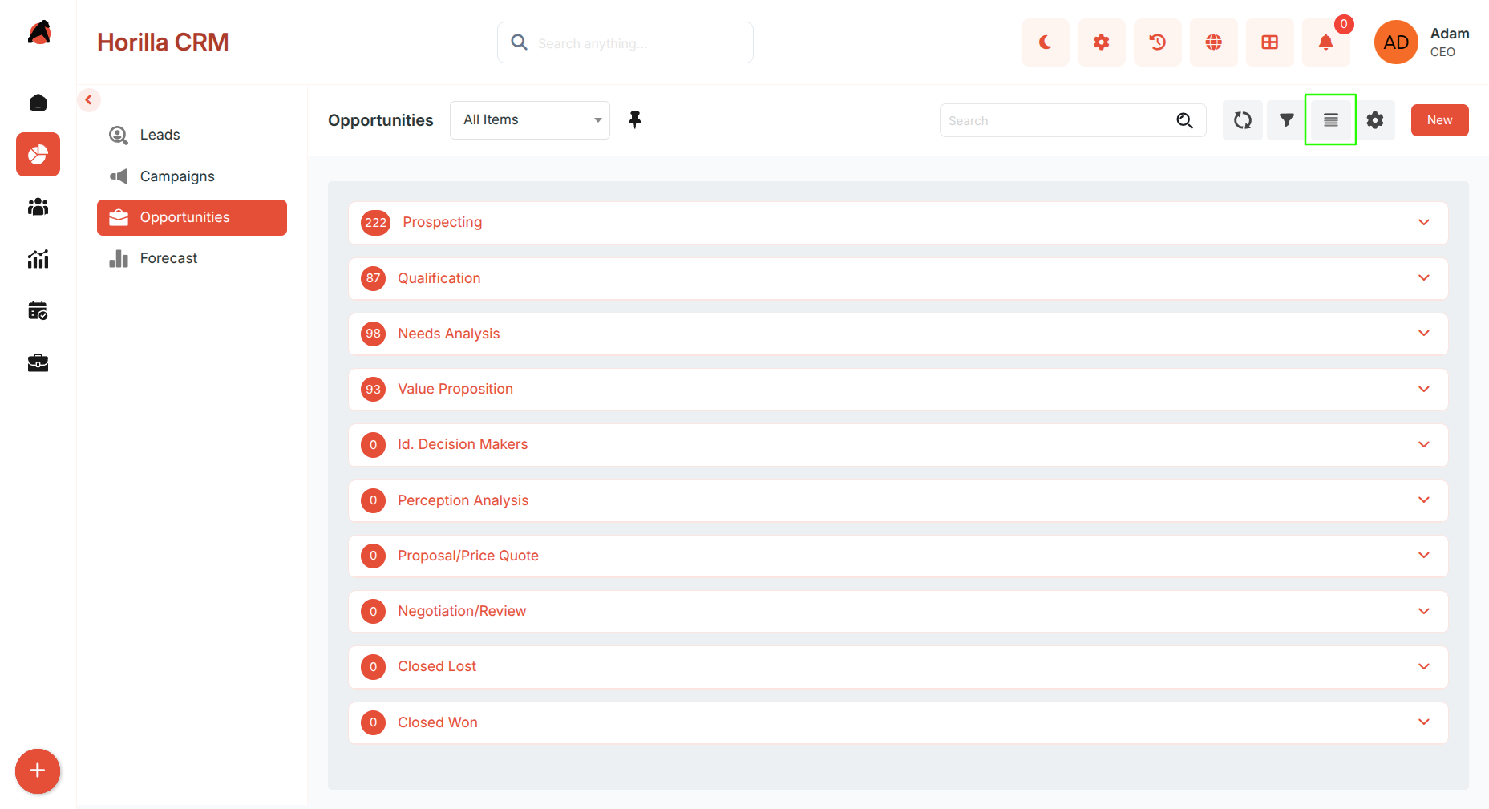The image size is (1489, 809).
Task: Open the apps grid icon in header
Action: click(1269, 42)
